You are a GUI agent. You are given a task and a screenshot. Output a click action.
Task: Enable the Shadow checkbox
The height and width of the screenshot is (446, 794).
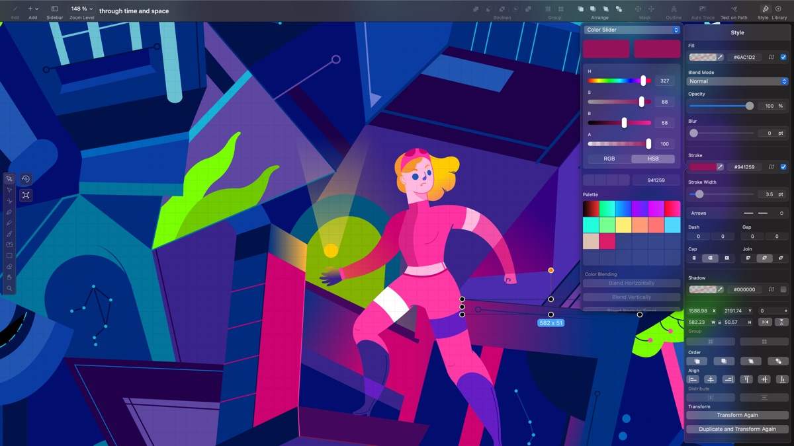pyautogui.click(x=783, y=289)
